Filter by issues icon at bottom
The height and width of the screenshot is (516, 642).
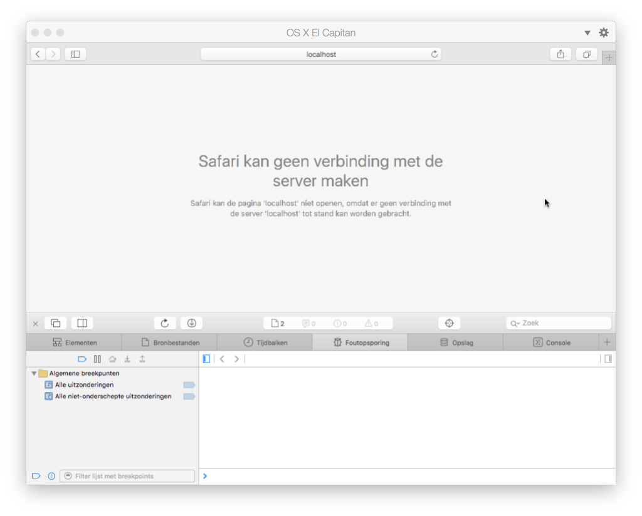pyautogui.click(x=51, y=476)
